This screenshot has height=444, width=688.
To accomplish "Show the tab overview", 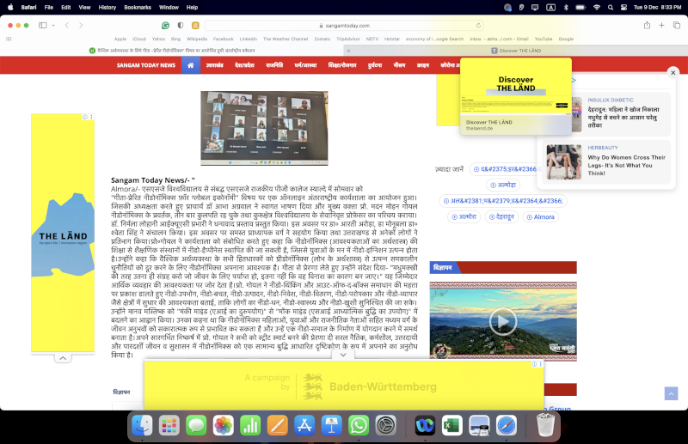I will click(x=677, y=26).
